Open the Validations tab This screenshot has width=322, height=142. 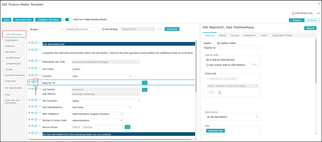pos(249,35)
